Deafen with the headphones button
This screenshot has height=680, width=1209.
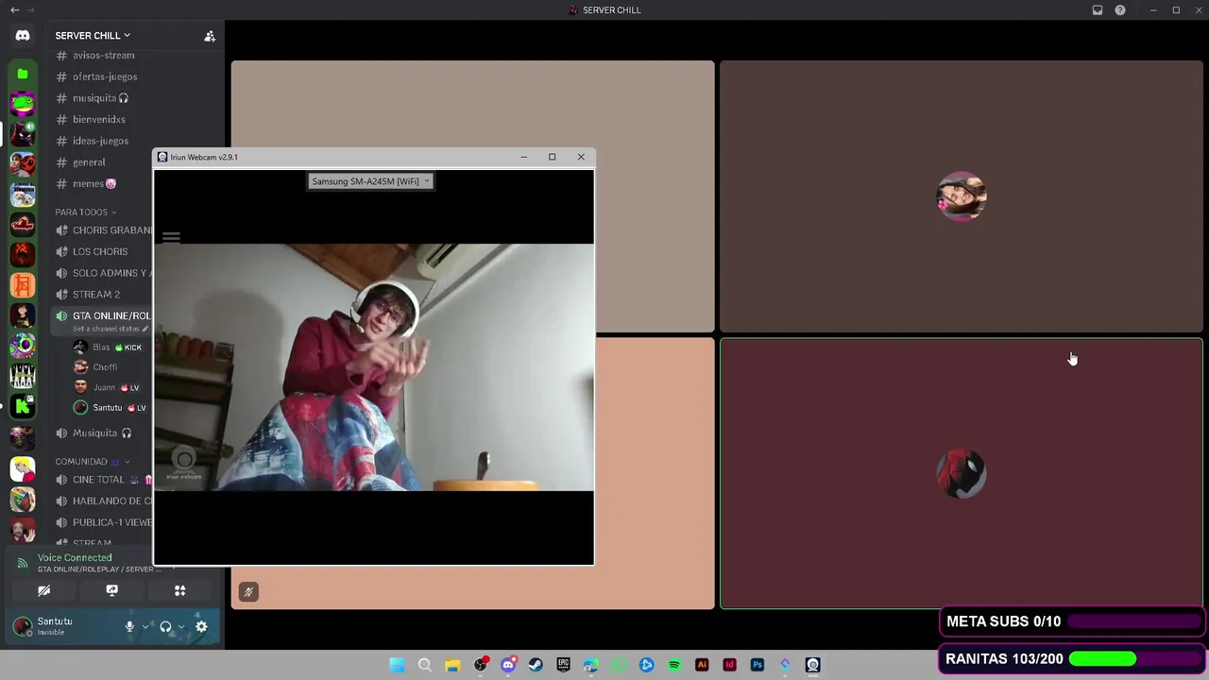pyautogui.click(x=165, y=626)
